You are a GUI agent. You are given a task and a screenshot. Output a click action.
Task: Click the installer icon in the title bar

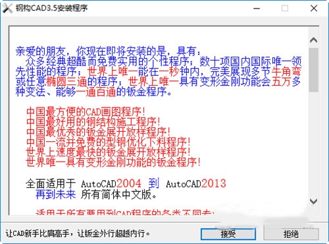(7, 9)
